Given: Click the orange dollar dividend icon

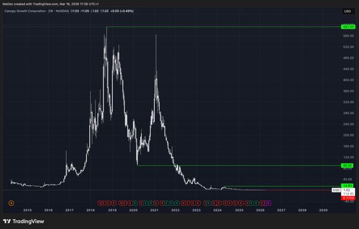Looking at the screenshot, I should (x=11, y=203).
